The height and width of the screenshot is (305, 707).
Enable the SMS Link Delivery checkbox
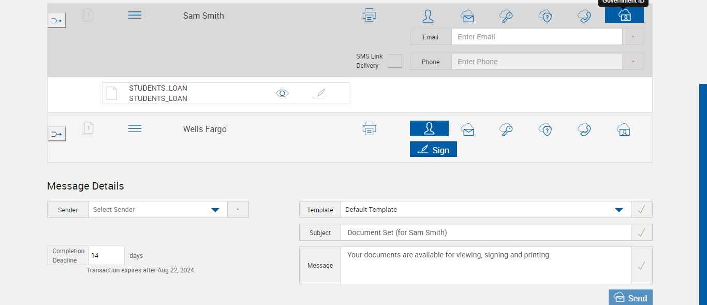[x=395, y=61]
